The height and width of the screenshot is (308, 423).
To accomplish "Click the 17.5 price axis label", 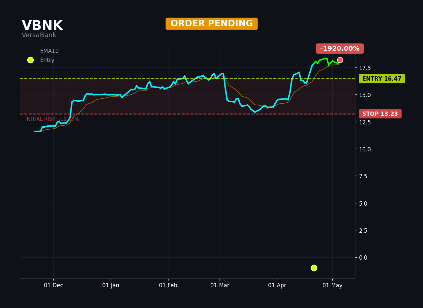I will click(x=365, y=68).
